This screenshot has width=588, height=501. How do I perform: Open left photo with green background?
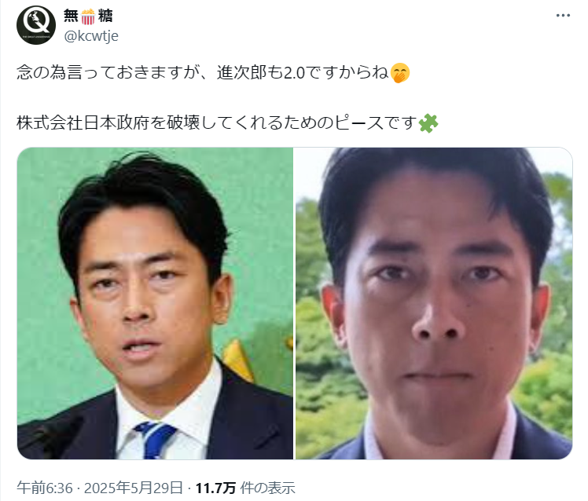tap(155, 303)
